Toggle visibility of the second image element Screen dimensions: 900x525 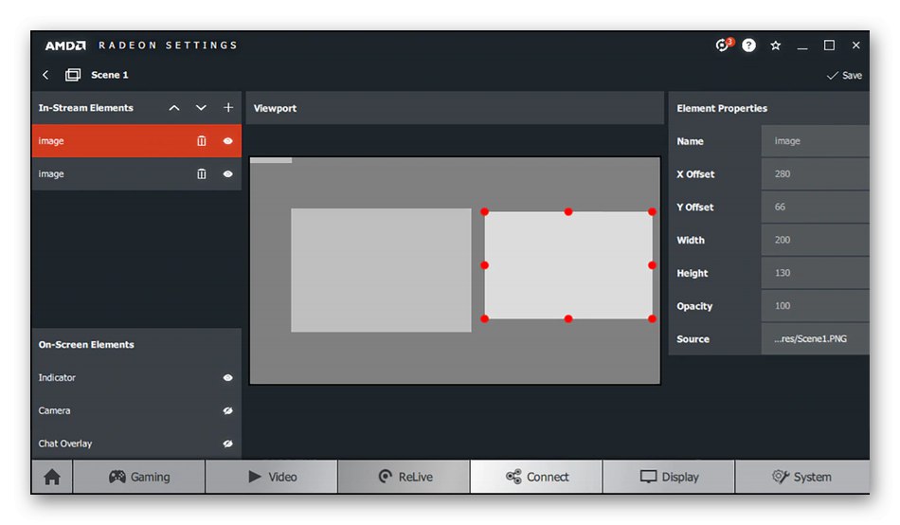tap(228, 173)
